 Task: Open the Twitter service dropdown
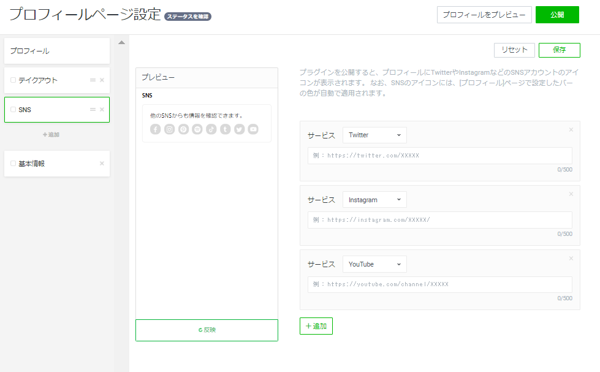[x=374, y=135]
